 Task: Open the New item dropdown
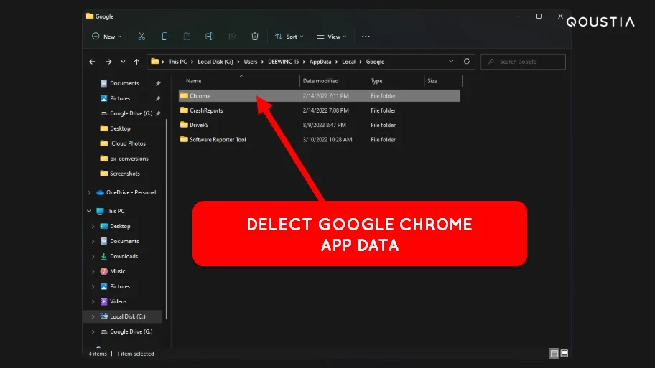106,37
